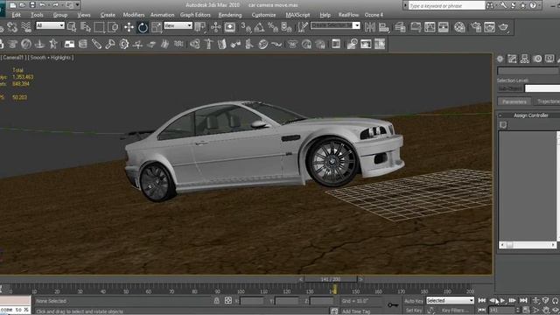
Task: Switch to the Parameters button in Motion panel
Action: point(514,101)
